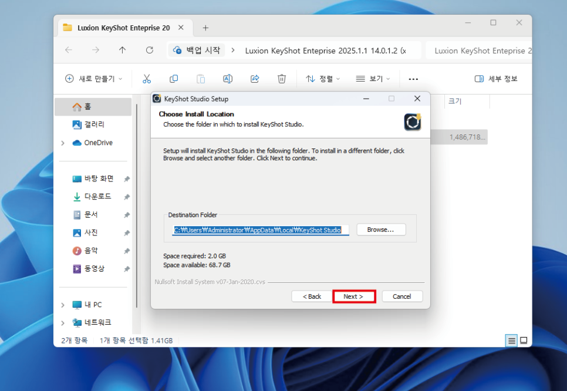
Task: Click KeyShot icon in setup title bar
Action: click(157, 99)
